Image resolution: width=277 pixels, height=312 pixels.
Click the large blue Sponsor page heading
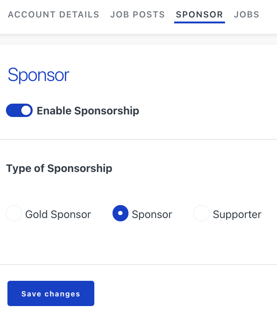pyautogui.click(x=38, y=75)
